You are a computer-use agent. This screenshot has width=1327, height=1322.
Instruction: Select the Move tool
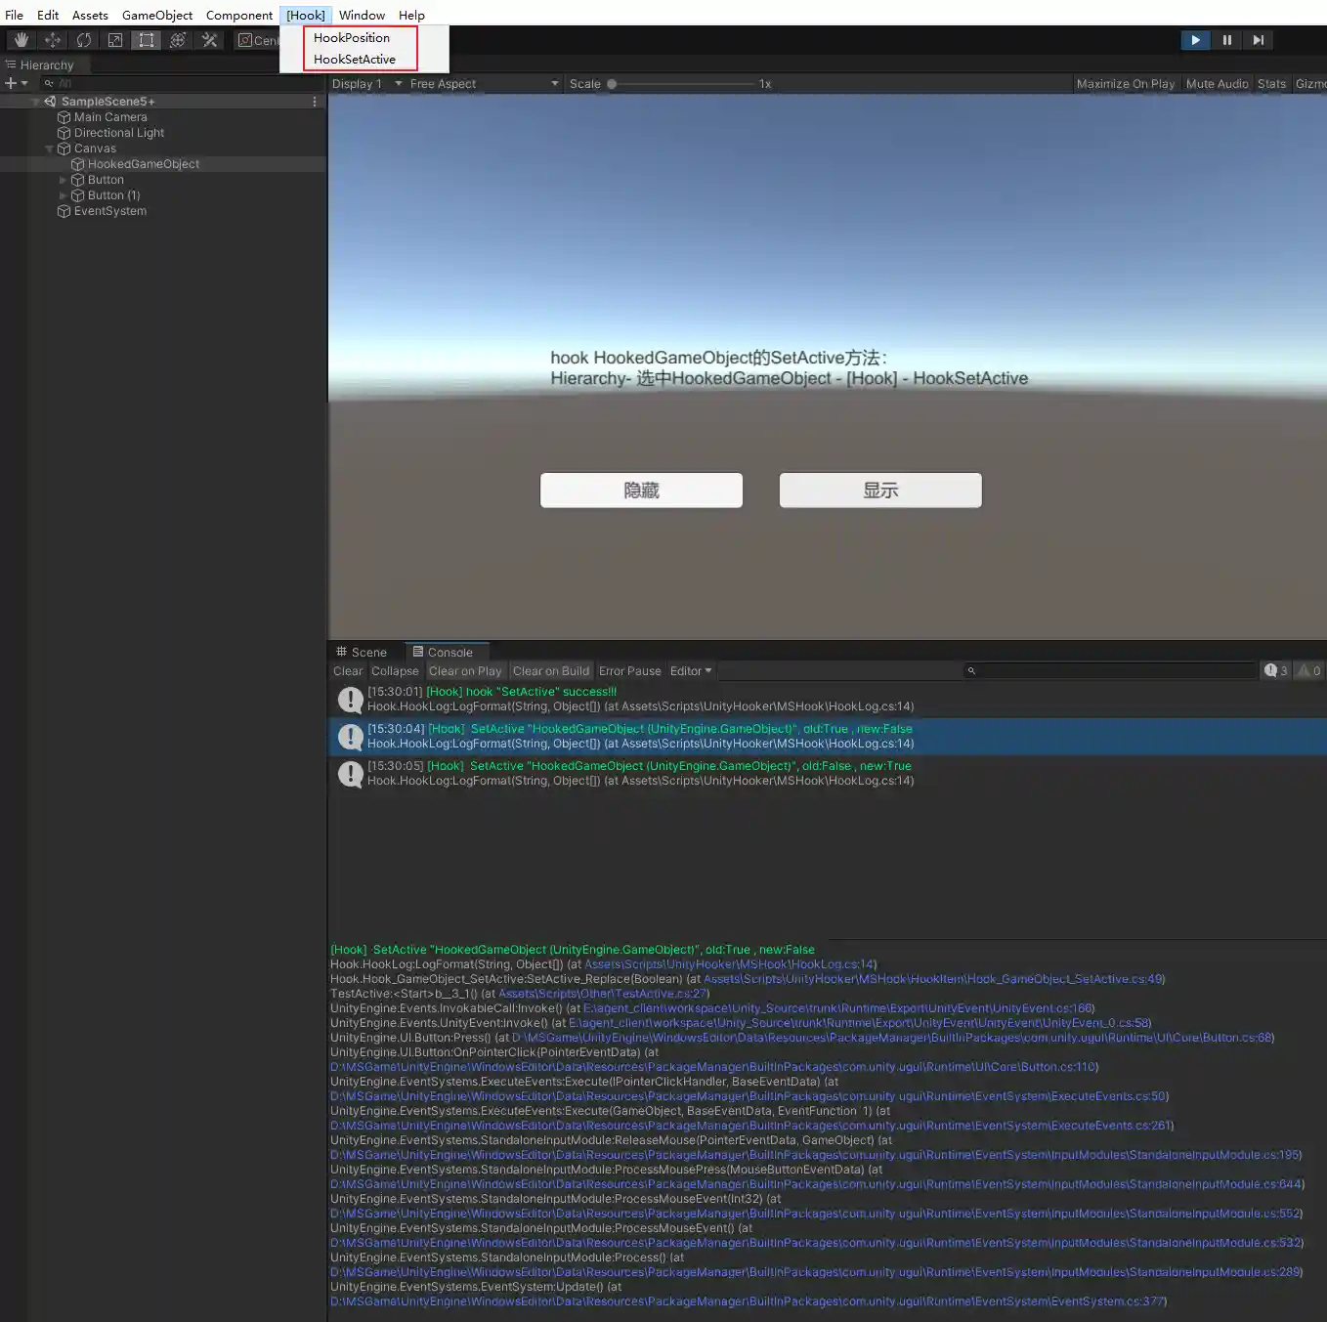(53, 40)
